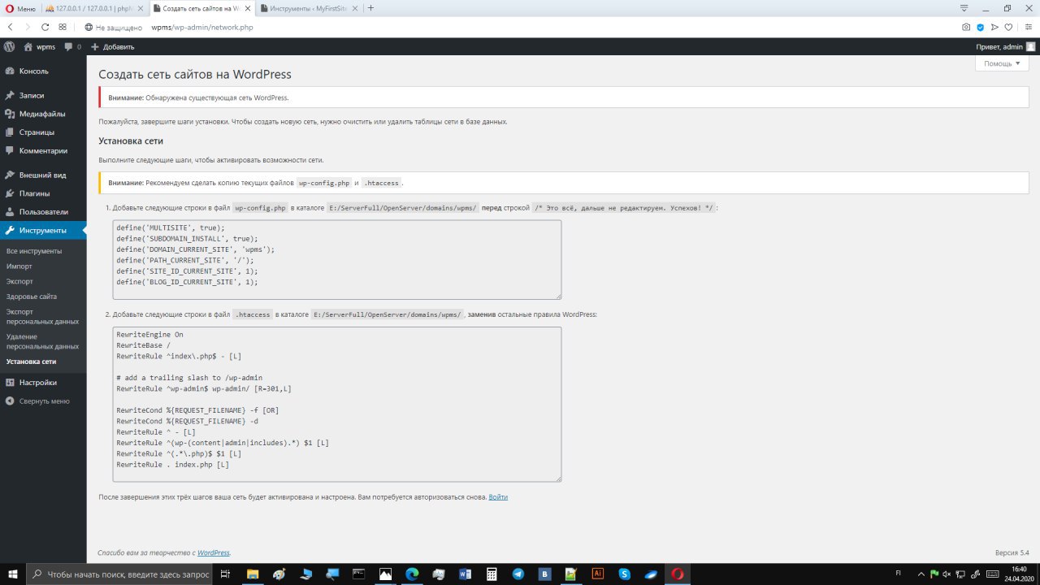Screen dimensions: 1040x585
Task: Open Task View on the taskbar
Action: click(x=226, y=574)
